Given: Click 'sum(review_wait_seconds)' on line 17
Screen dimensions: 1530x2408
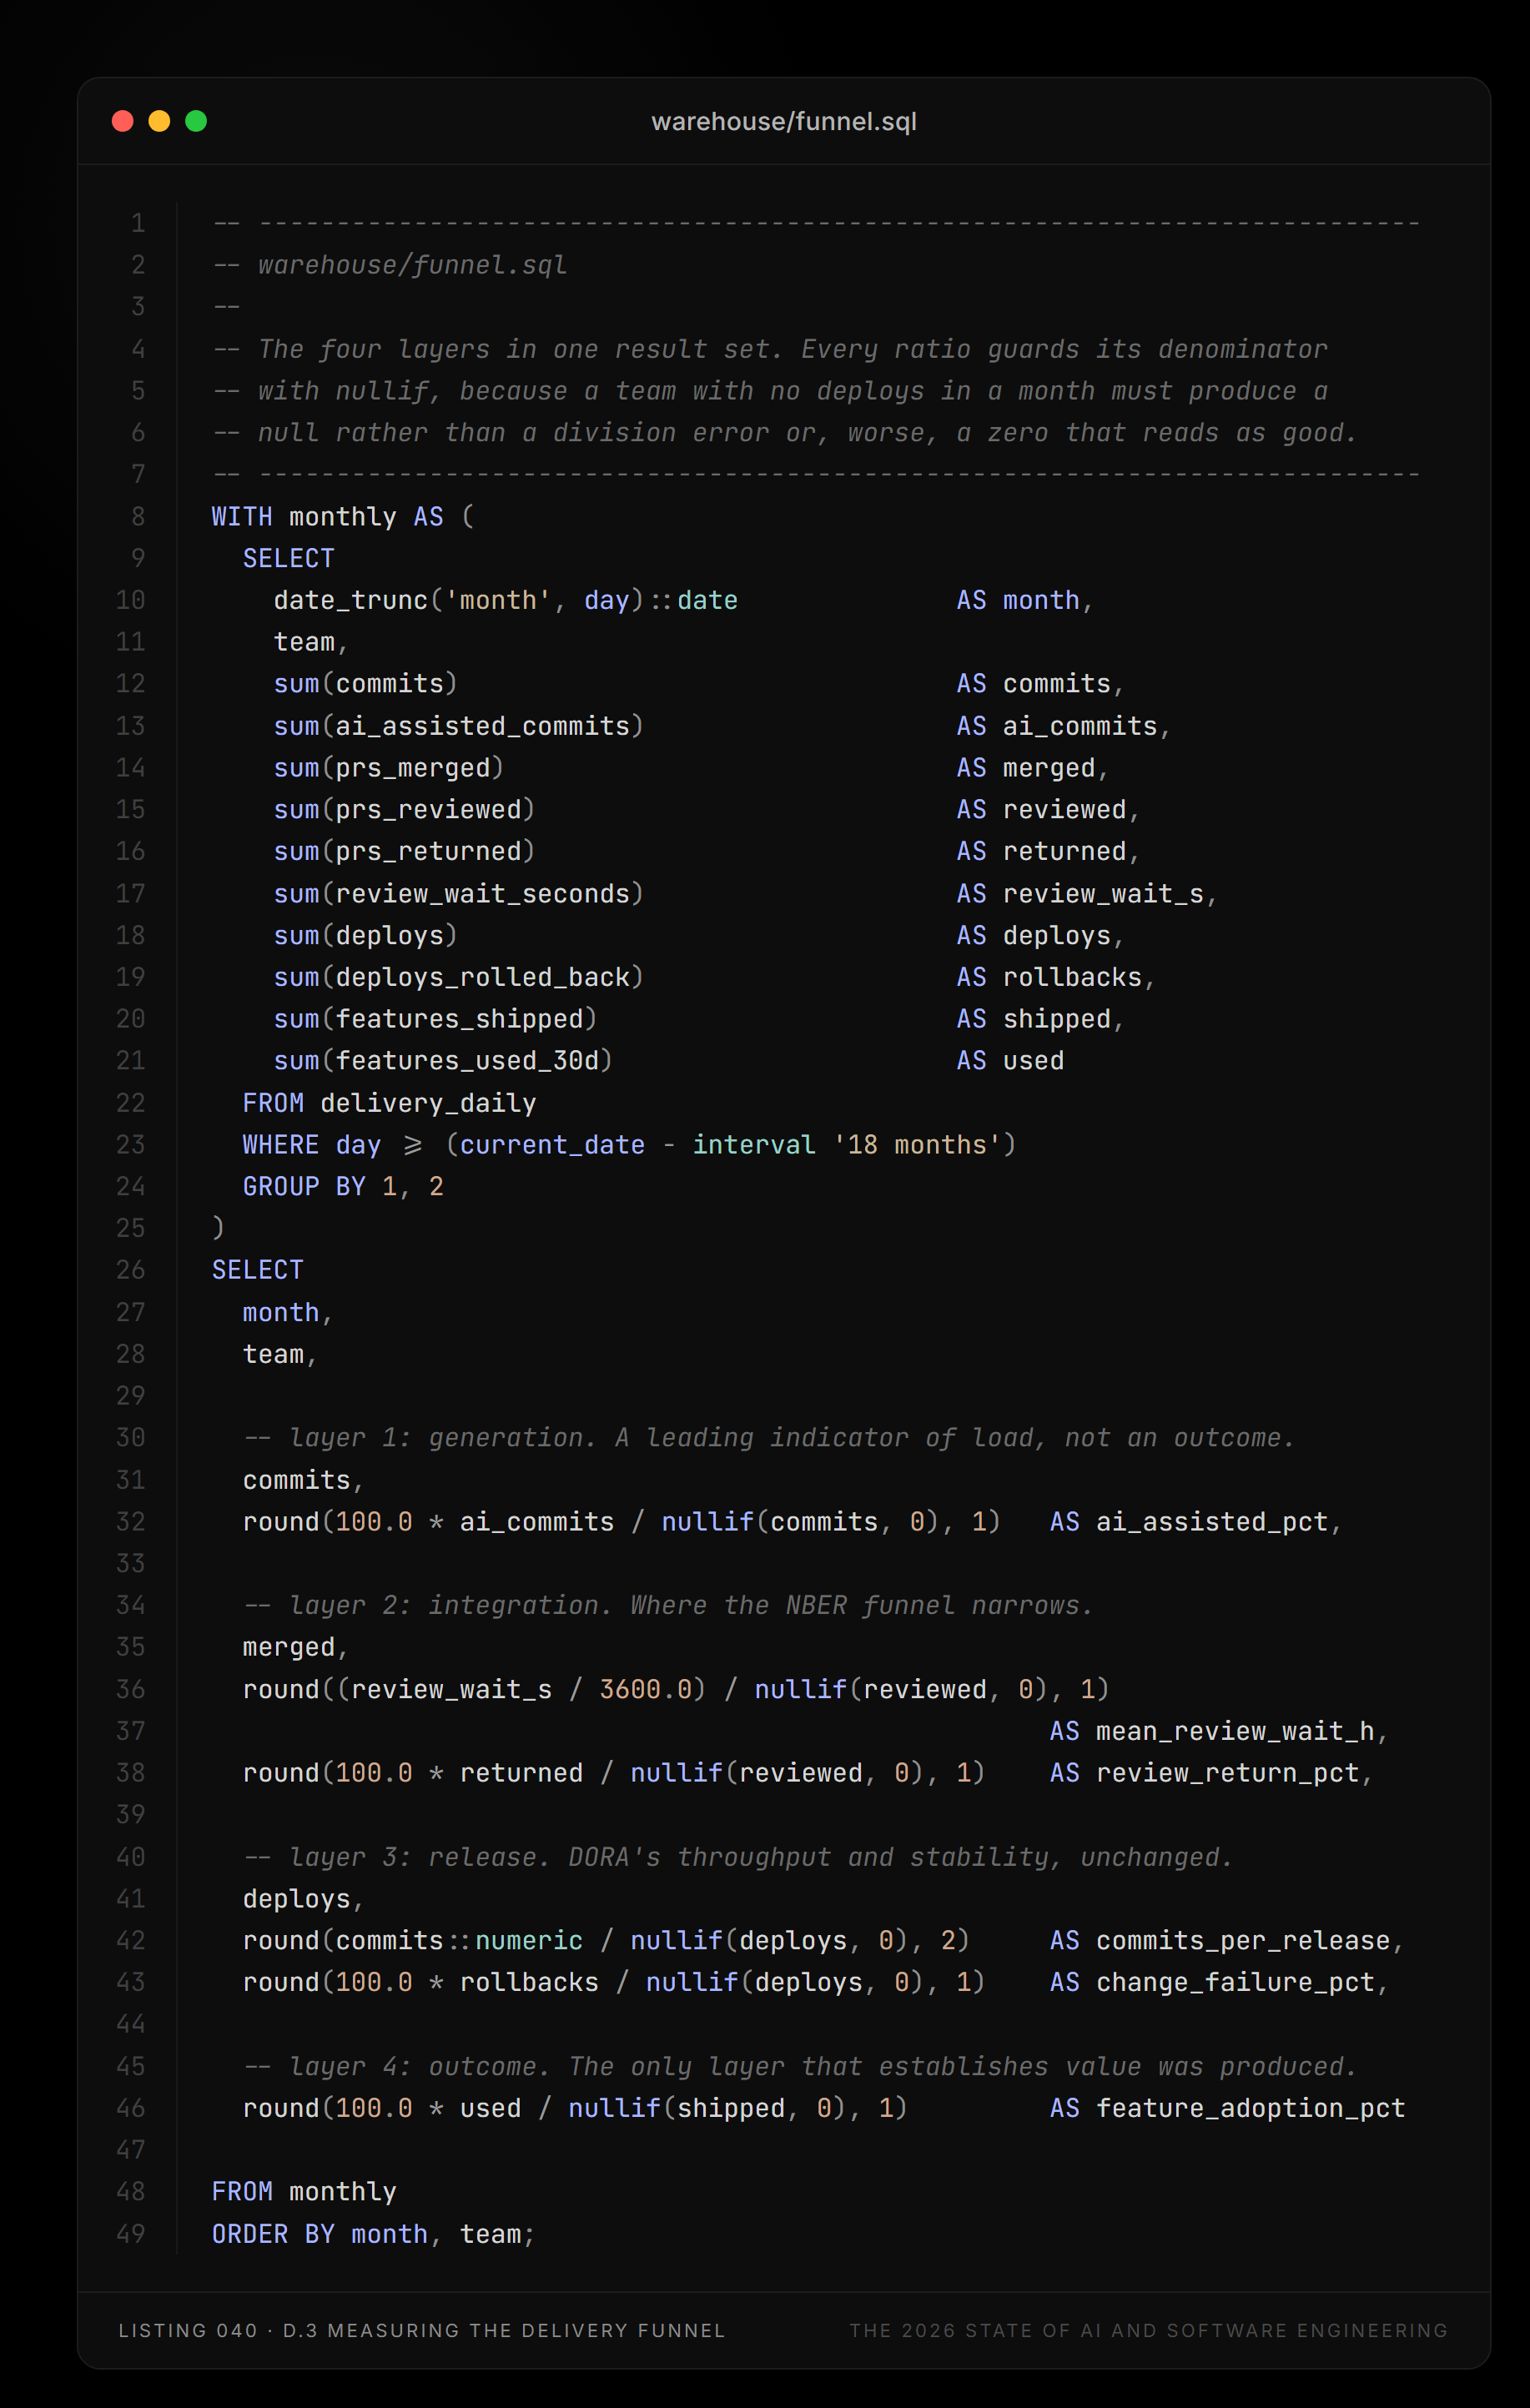Looking at the screenshot, I should [459, 894].
